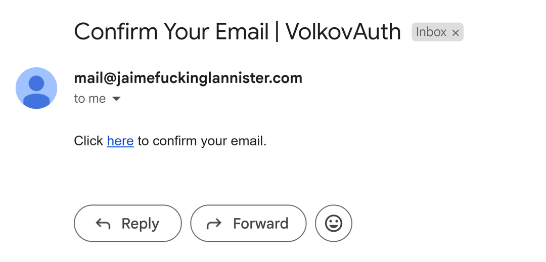Add an emoji reaction with the smiley
The image size is (546, 262).
coord(334,224)
